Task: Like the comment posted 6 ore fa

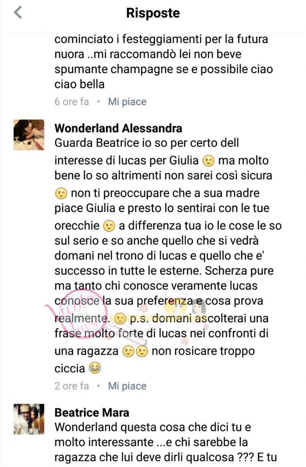Action: pos(127,102)
